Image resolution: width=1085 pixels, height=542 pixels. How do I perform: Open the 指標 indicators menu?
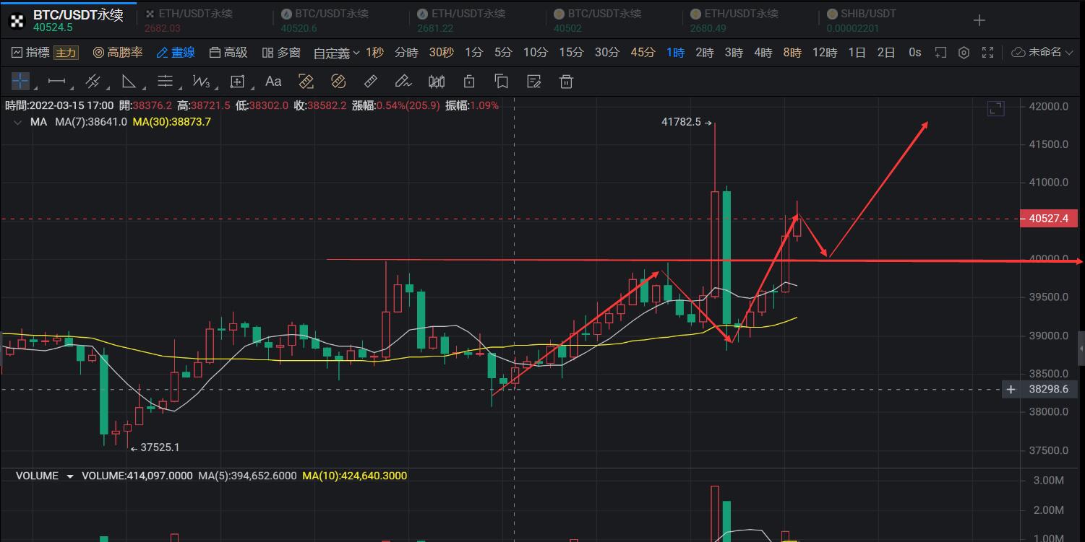tap(31, 52)
